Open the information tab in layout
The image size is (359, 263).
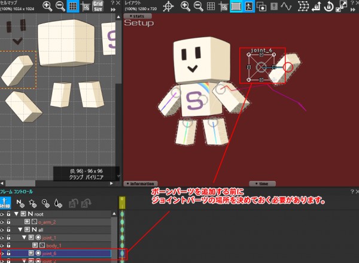point(141,183)
